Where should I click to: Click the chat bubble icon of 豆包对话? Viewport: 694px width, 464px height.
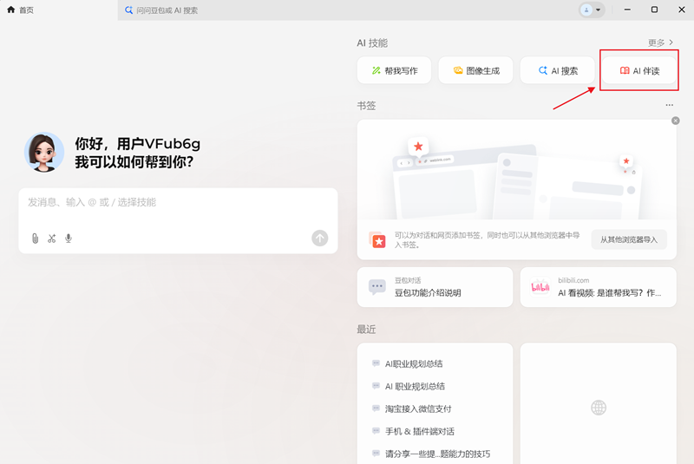click(377, 286)
